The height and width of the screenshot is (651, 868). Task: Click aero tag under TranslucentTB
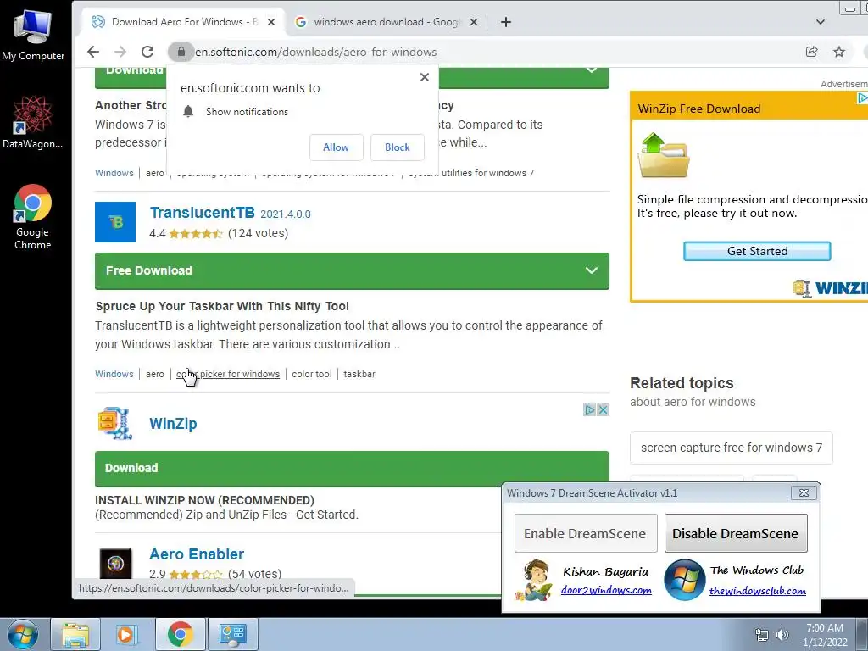(x=155, y=374)
